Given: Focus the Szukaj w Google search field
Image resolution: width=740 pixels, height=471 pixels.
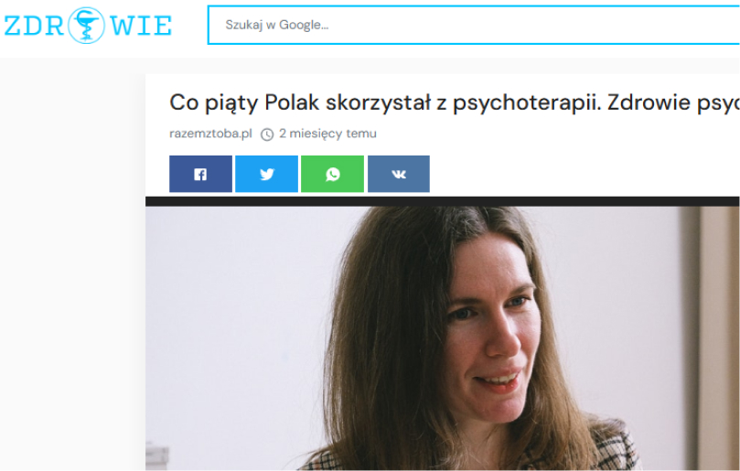Looking at the screenshot, I should click(474, 25).
